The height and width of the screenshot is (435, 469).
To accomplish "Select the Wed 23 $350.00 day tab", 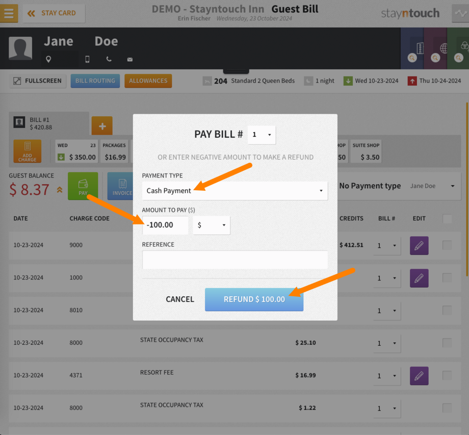I will pos(76,151).
